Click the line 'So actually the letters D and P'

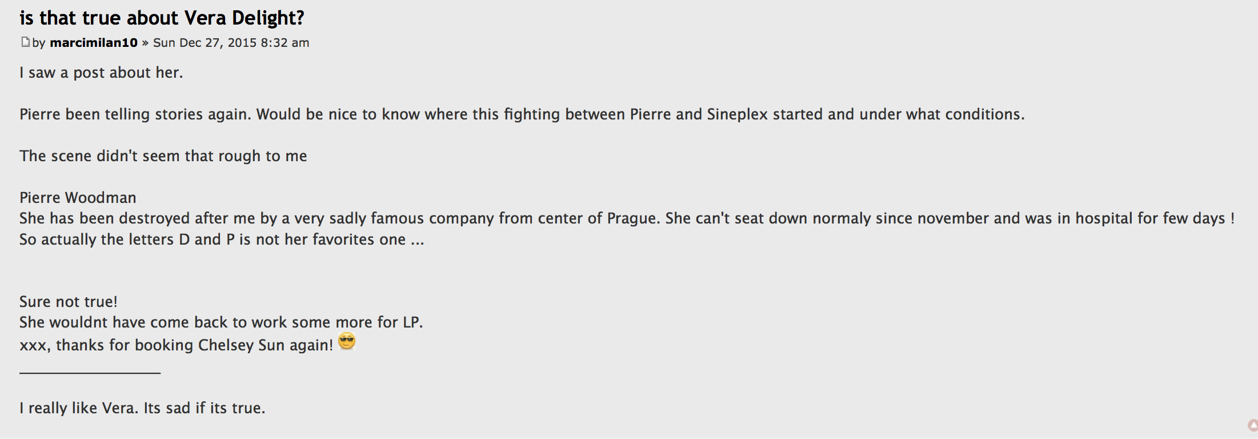tap(222, 240)
